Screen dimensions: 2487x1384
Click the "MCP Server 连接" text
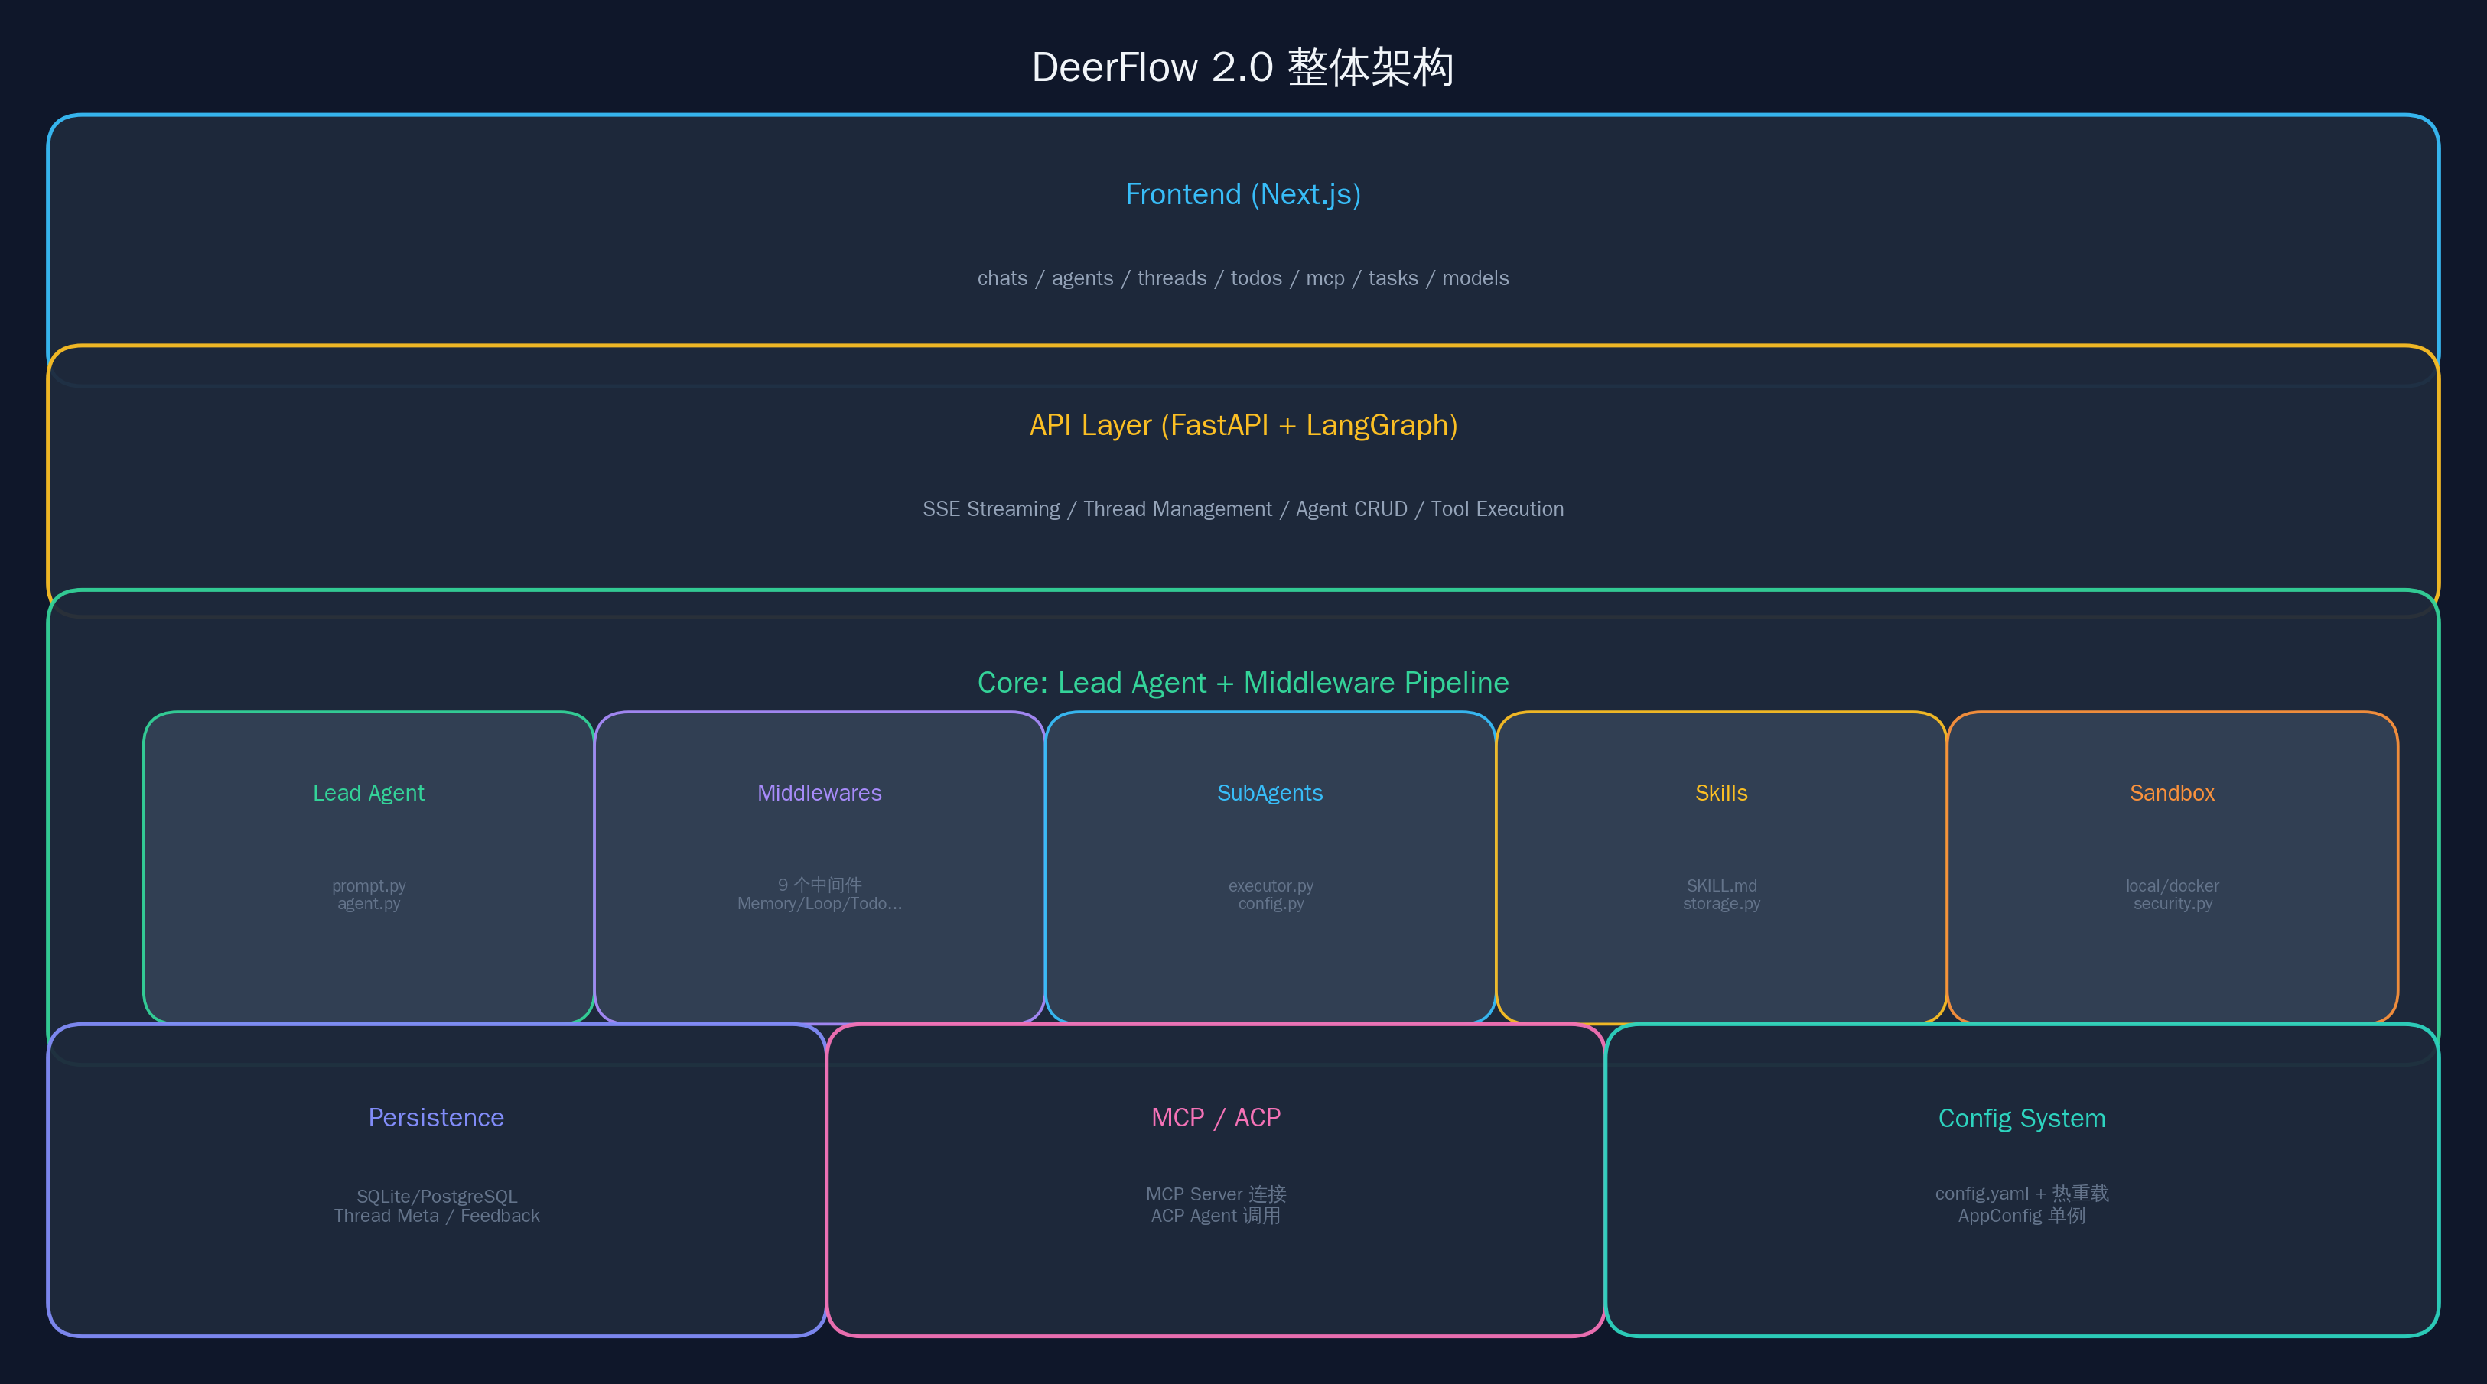(x=1216, y=1194)
